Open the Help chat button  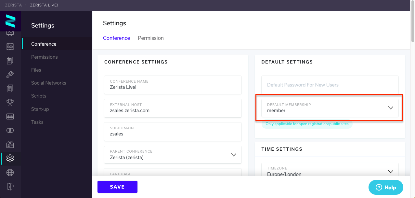[386, 187]
